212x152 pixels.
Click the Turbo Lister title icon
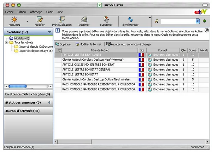(x=100, y=5)
